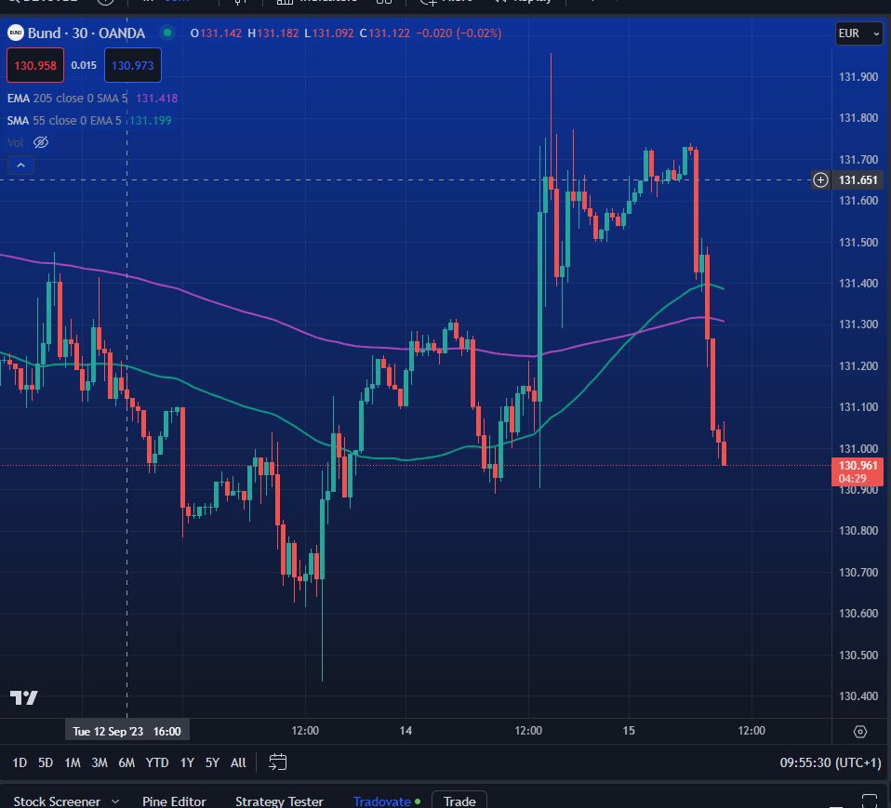The width and height of the screenshot is (891, 808).
Task: Click the Vol indicator label
Action: [x=15, y=142]
